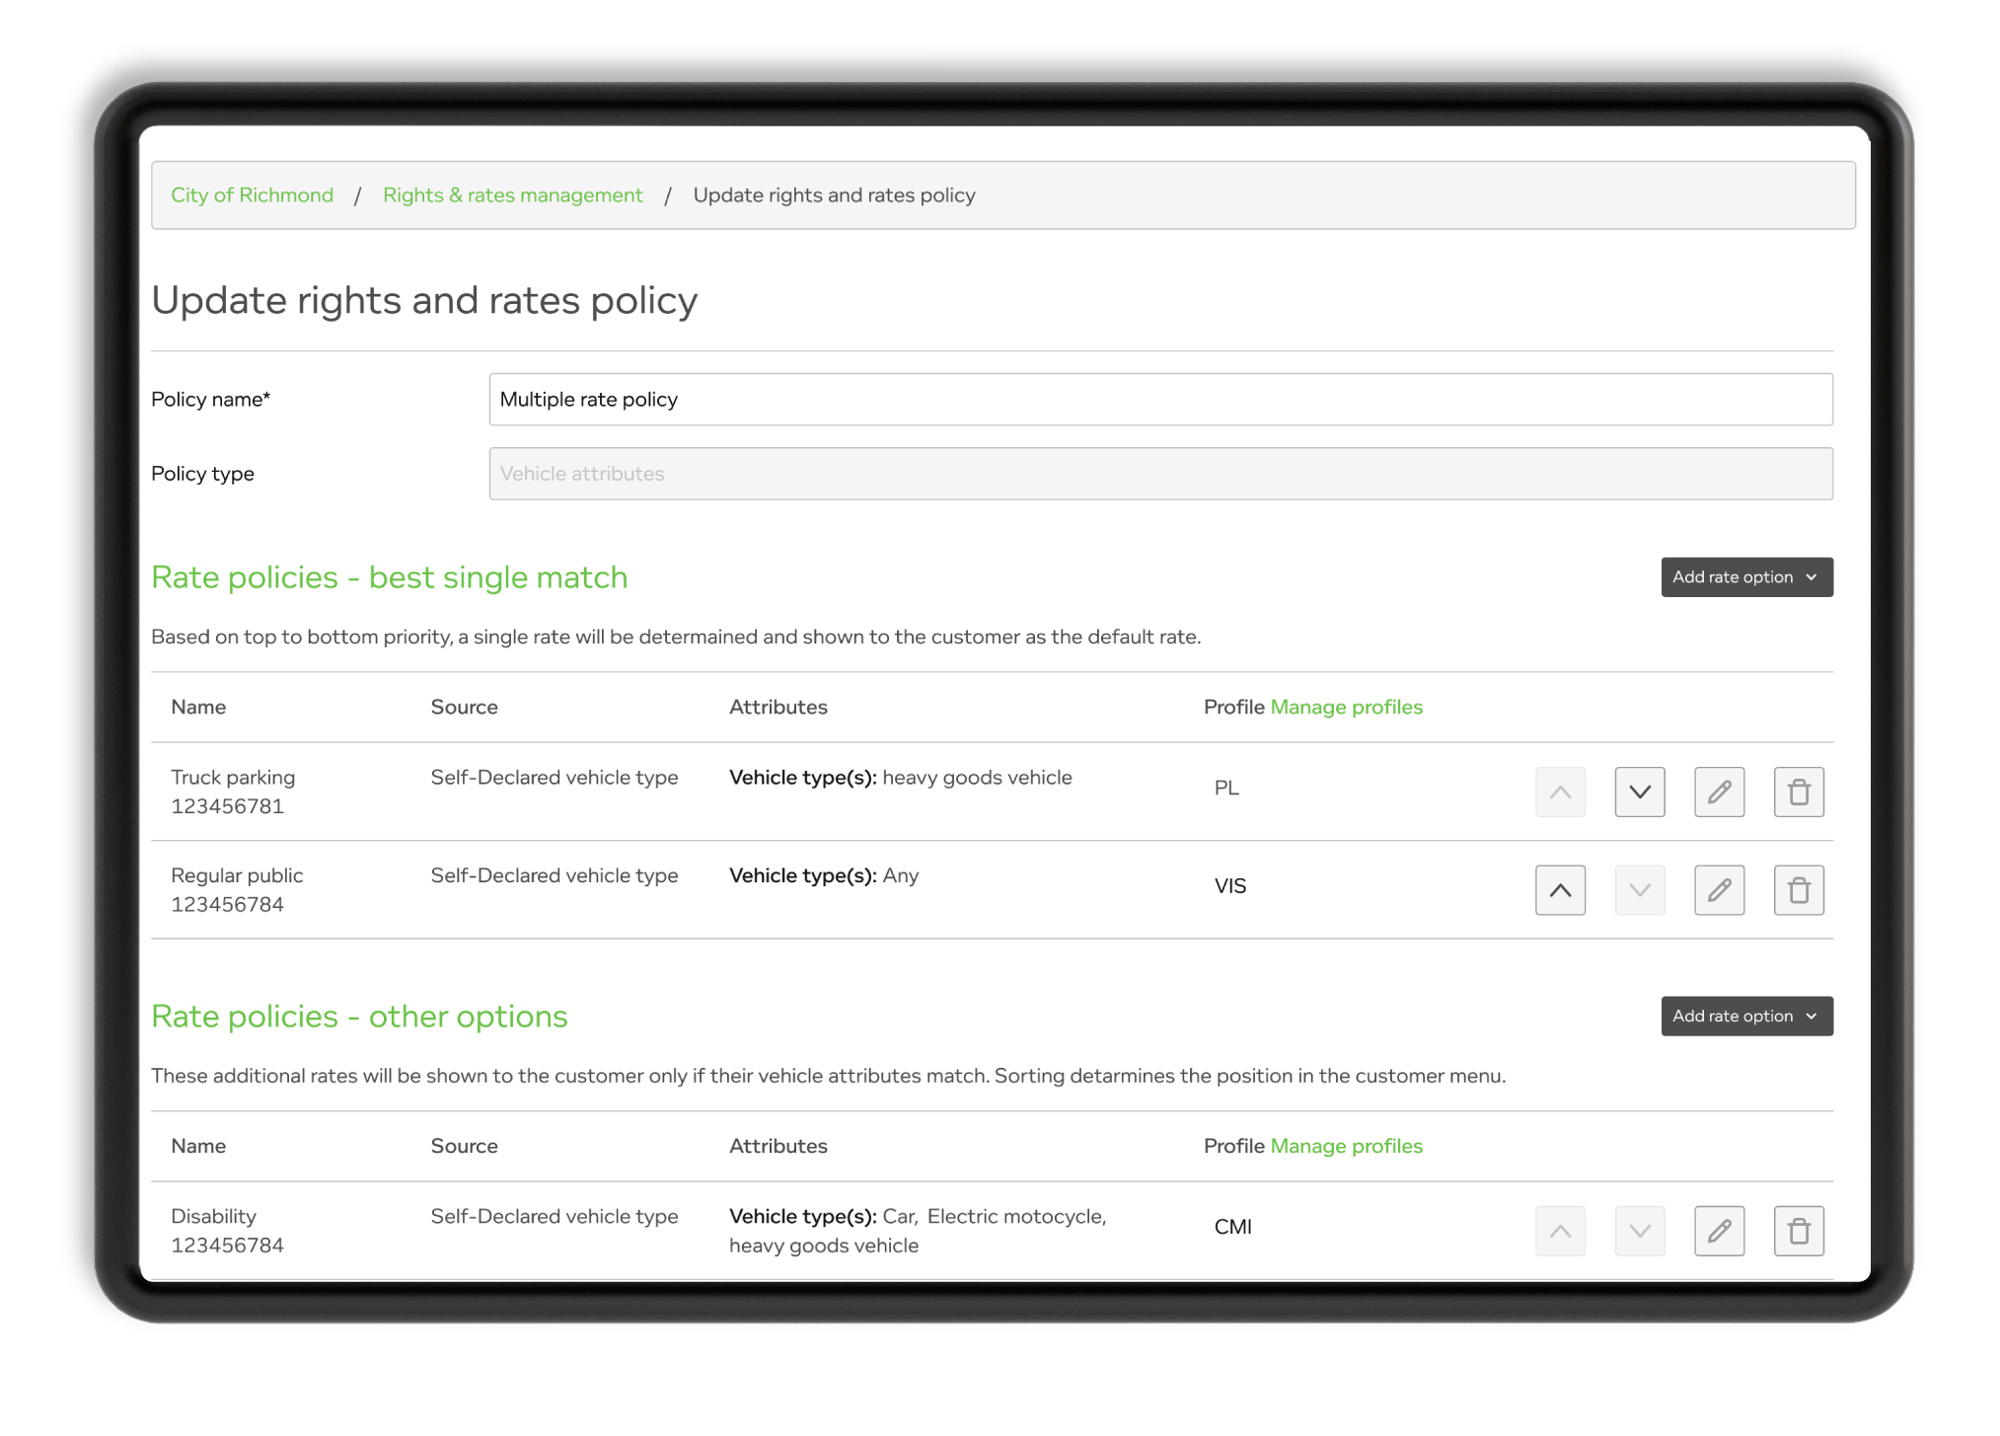Click the Multiple rate policy name field
The image size is (2000, 1436).
pyautogui.click(x=1159, y=399)
